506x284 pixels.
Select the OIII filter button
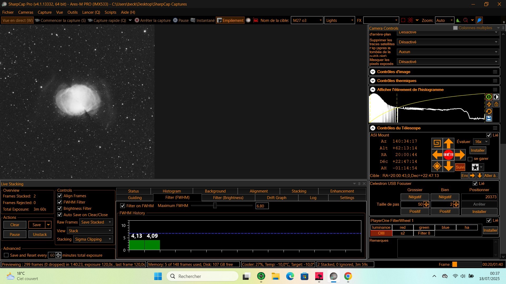pyautogui.click(x=381, y=233)
